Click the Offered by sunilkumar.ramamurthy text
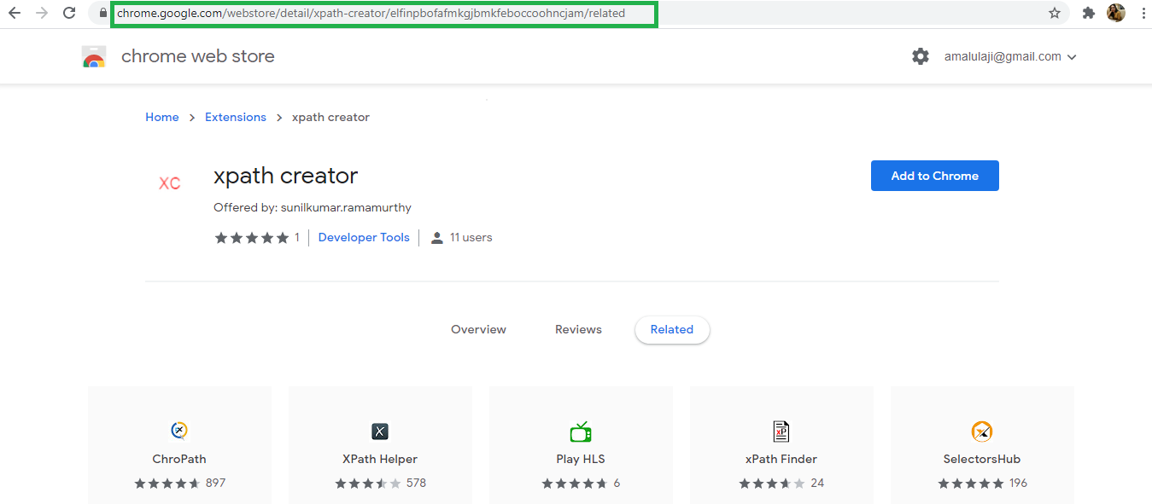The width and height of the screenshot is (1152, 504). (313, 207)
